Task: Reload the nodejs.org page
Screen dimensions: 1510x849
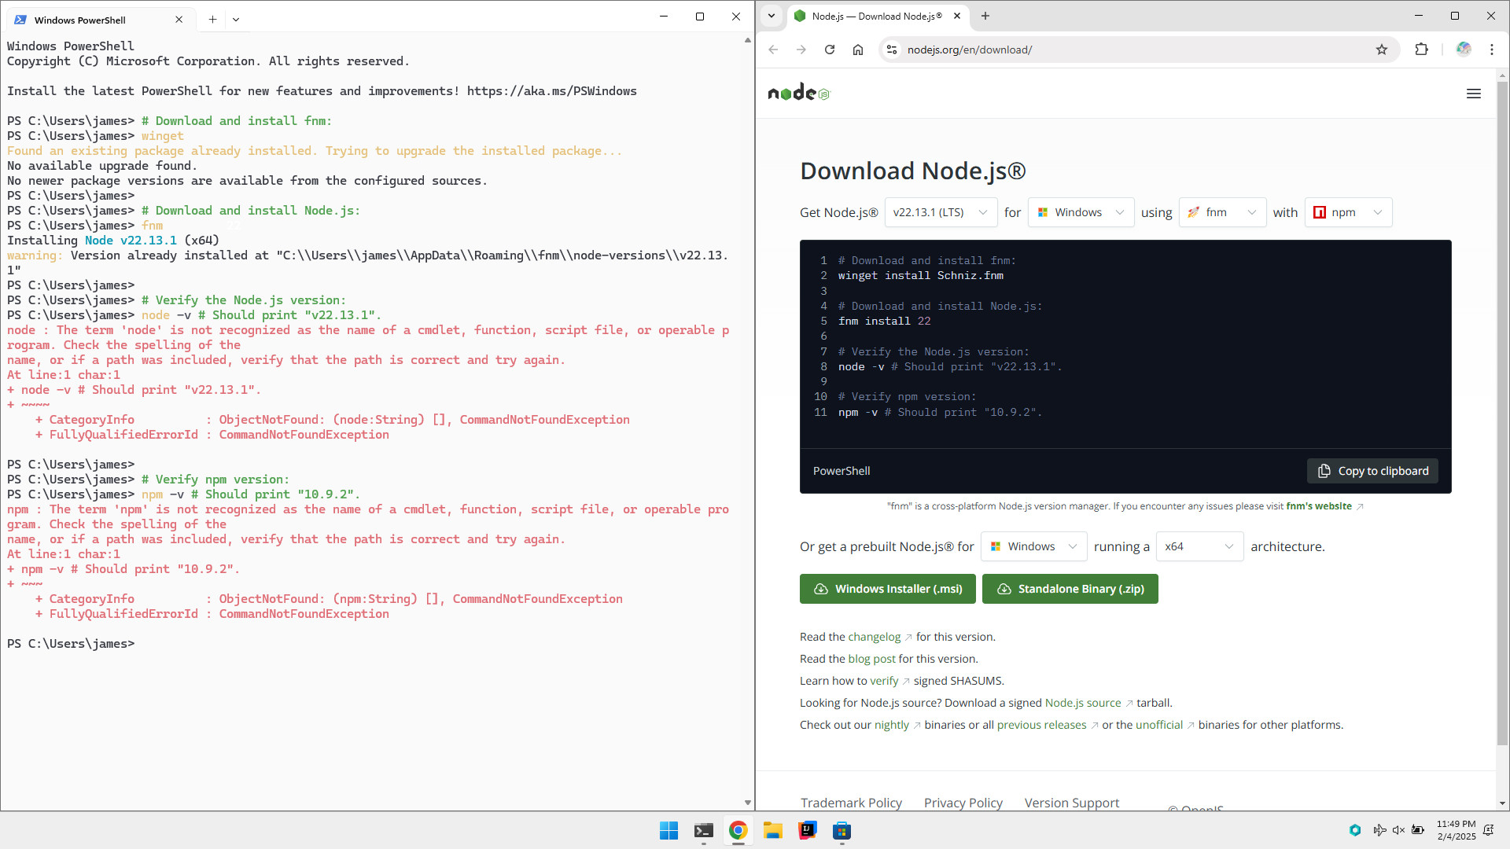Action: [x=830, y=50]
